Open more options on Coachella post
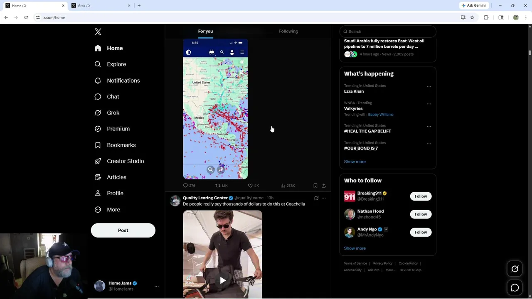The height and width of the screenshot is (299, 532). 324,198
